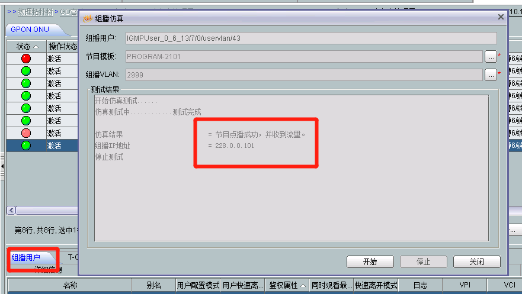Close the 组播仿真 dialog with X
This screenshot has width=522, height=294.
click(x=501, y=17)
